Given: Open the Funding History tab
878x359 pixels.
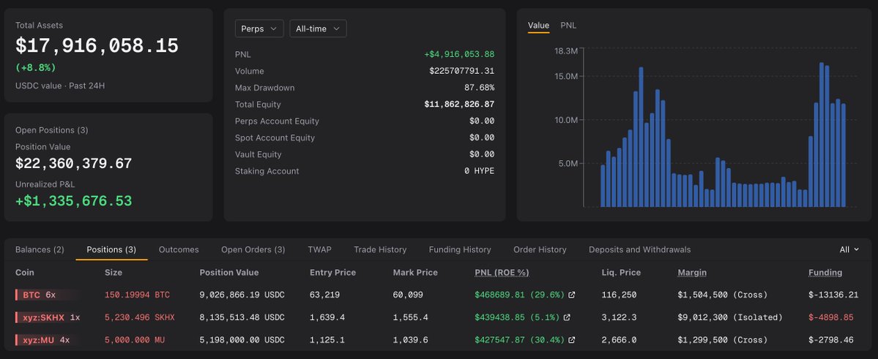Looking at the screenshot, I should tap(460, 249).
